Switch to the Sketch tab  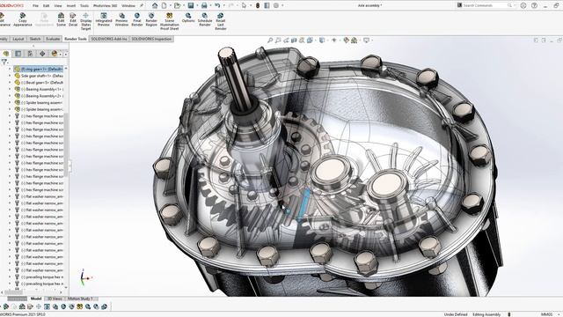coord(35,39)
